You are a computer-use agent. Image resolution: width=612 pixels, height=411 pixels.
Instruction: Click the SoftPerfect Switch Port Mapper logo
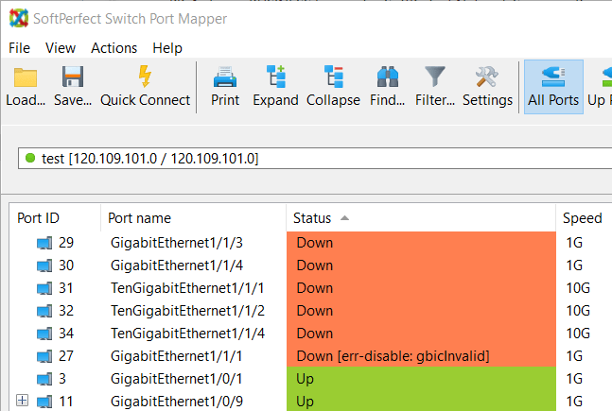[x=19, y=18]
